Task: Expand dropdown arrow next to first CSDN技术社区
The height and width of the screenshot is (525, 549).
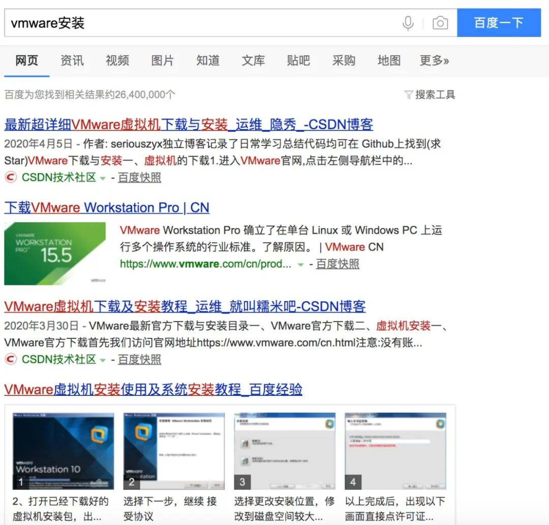Action: (x=103, y=178)
